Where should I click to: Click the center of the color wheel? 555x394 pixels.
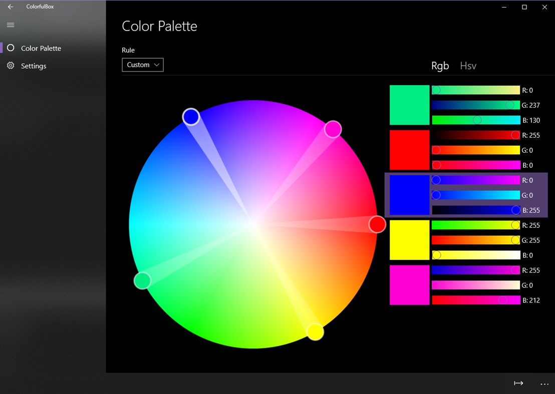point(253,224)
